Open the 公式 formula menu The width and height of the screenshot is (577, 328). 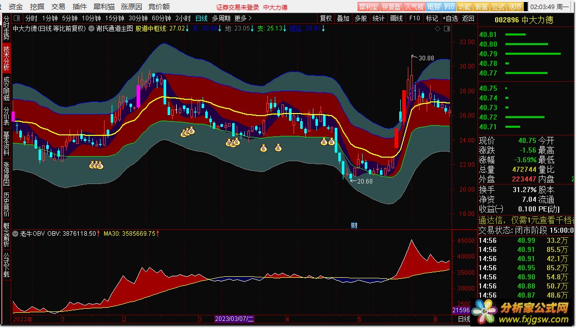click(498, 7)
